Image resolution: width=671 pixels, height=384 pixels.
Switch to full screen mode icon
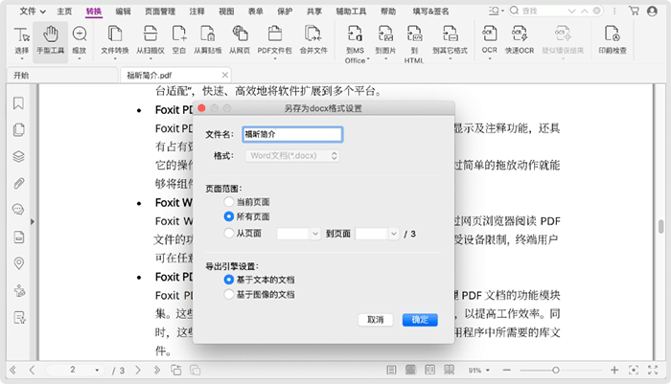click(653, 370)
